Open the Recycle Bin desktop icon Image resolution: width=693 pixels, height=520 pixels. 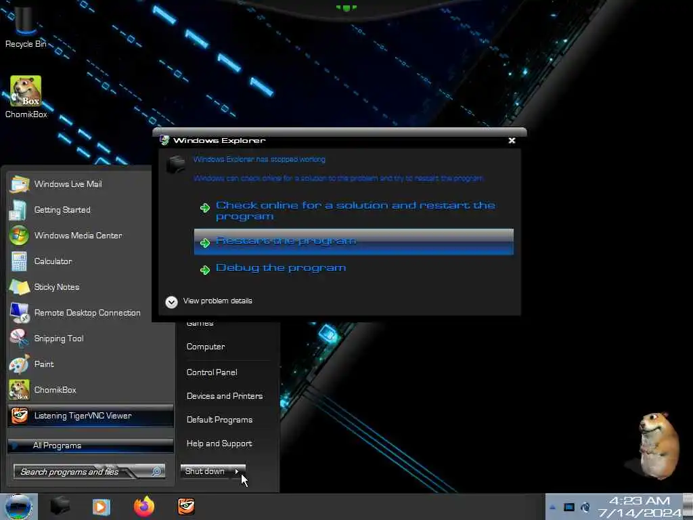point(25,26)
